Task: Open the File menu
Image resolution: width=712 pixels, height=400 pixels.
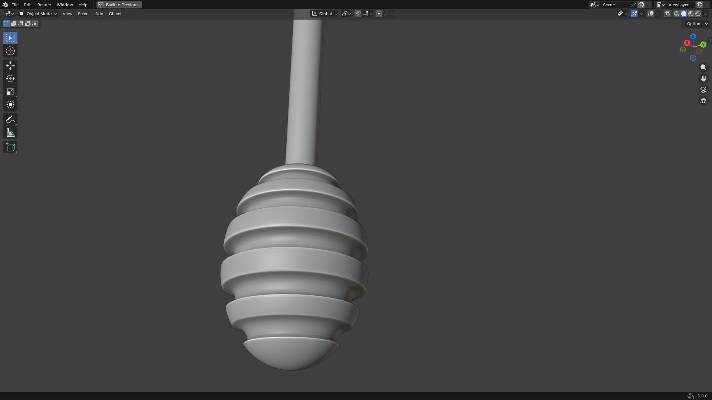Action: pyautogui.click(x=15, y=5)
